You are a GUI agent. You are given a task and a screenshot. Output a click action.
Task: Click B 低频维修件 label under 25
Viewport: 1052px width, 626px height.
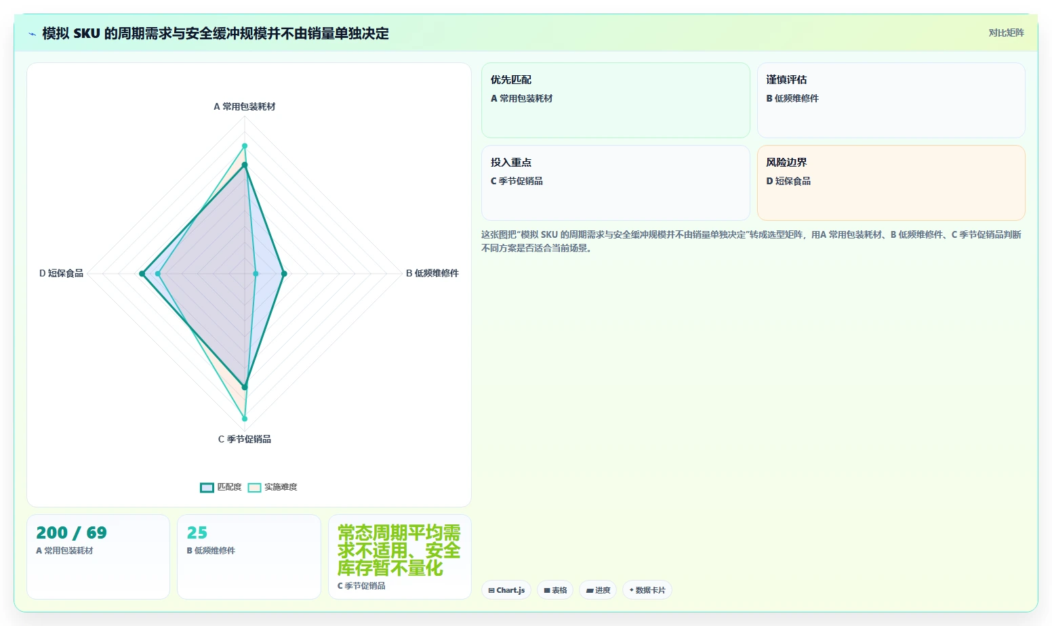[x=211, y=551]
